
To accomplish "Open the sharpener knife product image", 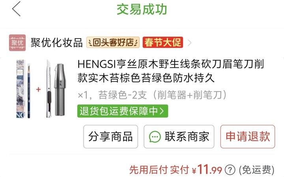I will pyautogui.click(x=56, y=89).
